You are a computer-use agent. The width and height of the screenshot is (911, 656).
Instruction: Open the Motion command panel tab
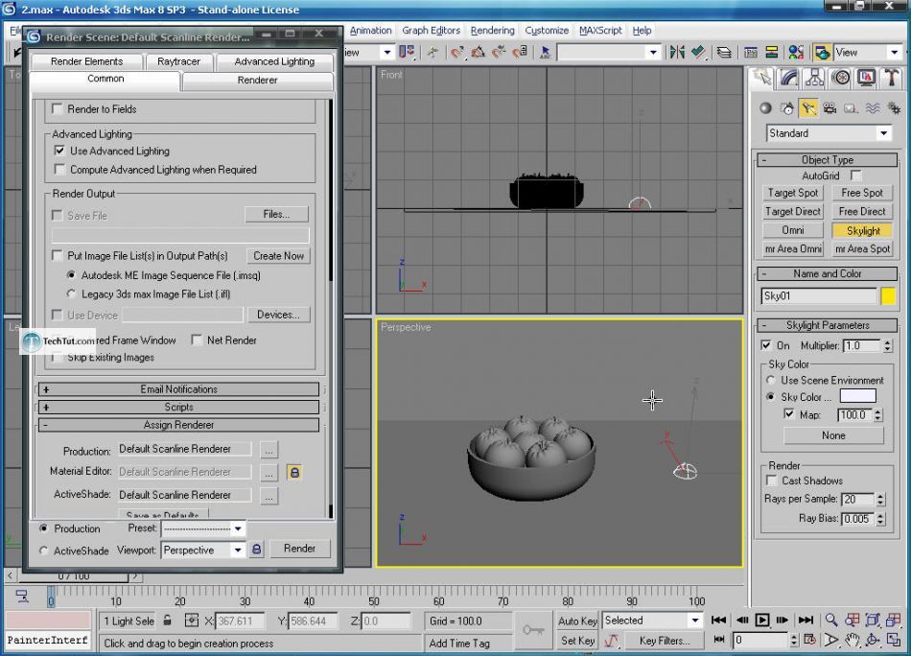(841, 78)
